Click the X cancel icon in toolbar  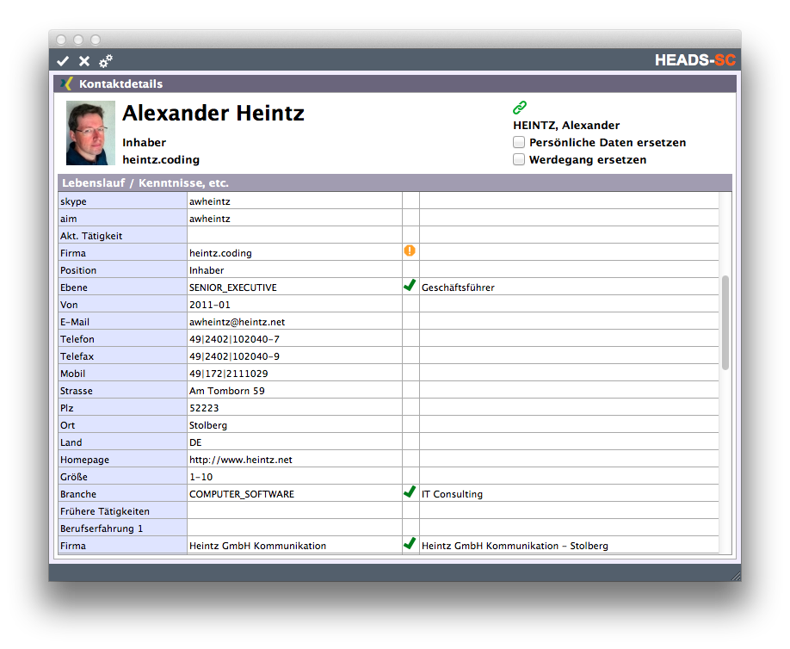(x=84, y=61)
